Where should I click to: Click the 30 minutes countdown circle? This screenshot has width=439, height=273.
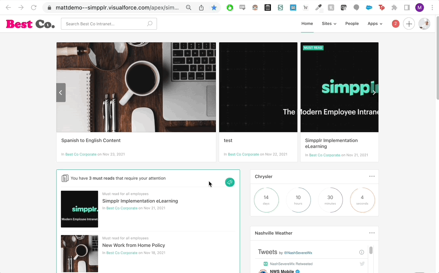[x=330, y=200]
